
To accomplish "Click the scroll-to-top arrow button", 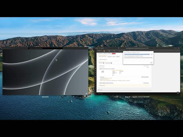I will (178, 93).
